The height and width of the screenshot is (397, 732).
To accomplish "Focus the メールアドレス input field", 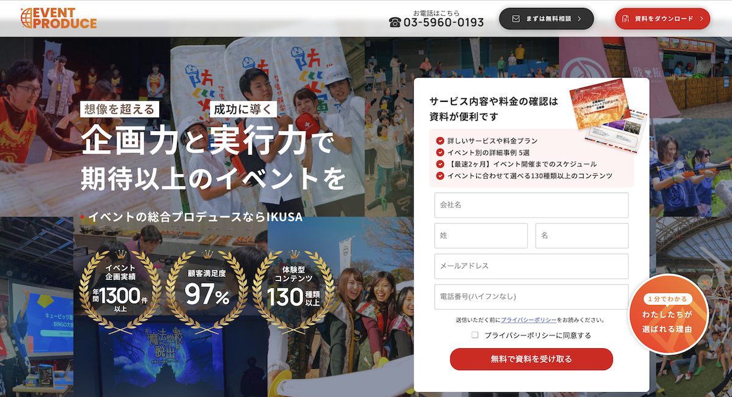I will [x=531, y=266].
